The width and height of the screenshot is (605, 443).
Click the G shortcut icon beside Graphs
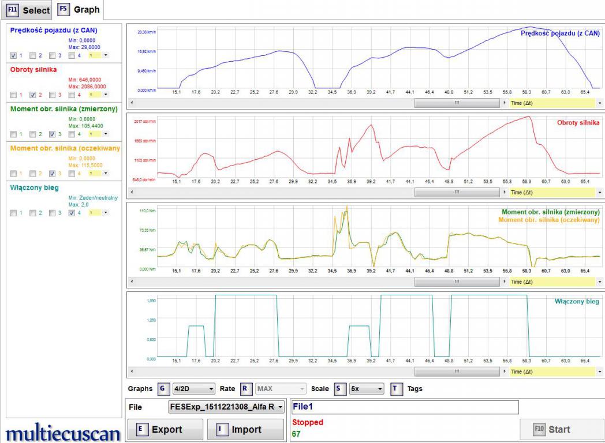(x=162, y=389)
